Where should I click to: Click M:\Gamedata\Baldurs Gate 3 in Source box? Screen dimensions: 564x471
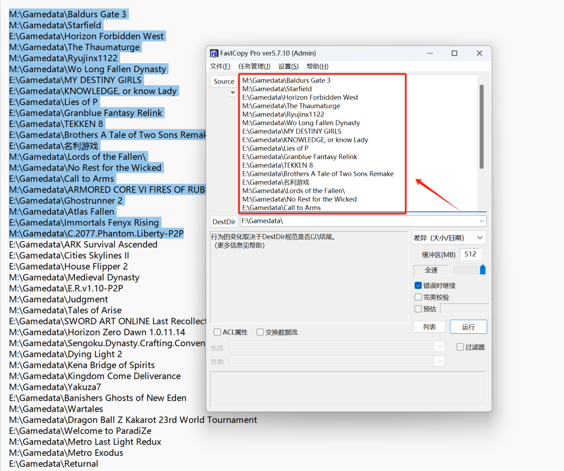click(x=286, y=80)
